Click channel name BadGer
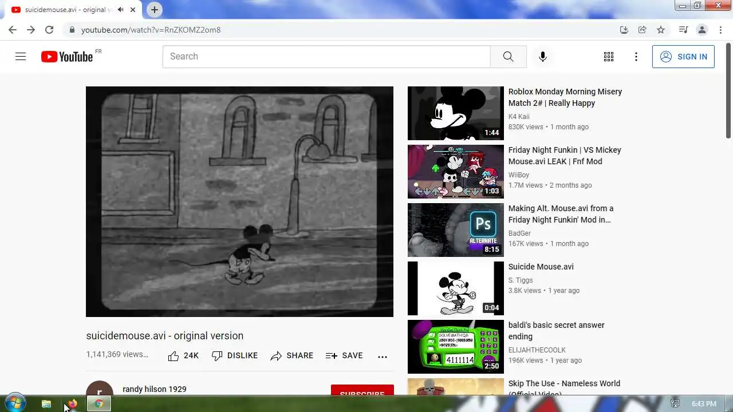Viewport: 733px width, 412px height. (520, 233)
